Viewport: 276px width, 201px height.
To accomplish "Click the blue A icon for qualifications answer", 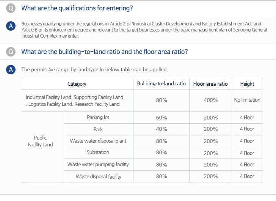I will click(11, 26).
